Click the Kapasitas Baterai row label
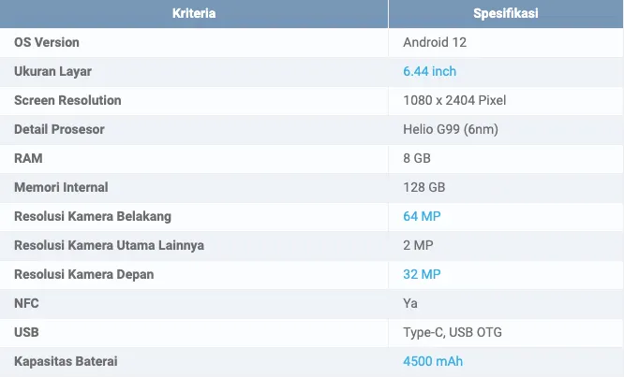The height and width of the screenshot is (377, 624). pos(66,361)
